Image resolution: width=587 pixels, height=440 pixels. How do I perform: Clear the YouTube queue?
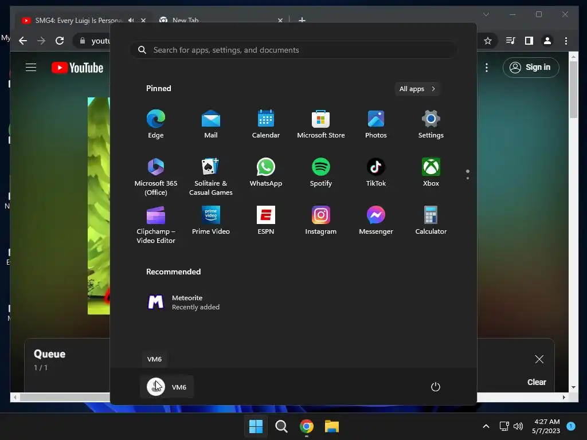coord(537,382)
